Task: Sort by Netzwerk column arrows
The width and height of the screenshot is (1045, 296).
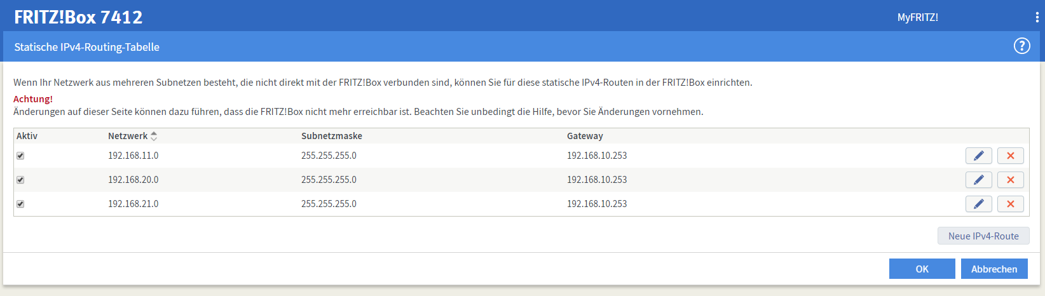Action: point(154,136)
